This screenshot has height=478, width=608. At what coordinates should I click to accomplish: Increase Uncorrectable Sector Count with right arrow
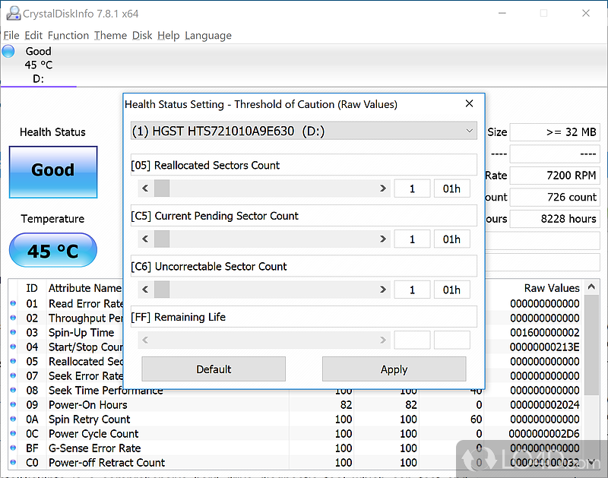point(383,290)
